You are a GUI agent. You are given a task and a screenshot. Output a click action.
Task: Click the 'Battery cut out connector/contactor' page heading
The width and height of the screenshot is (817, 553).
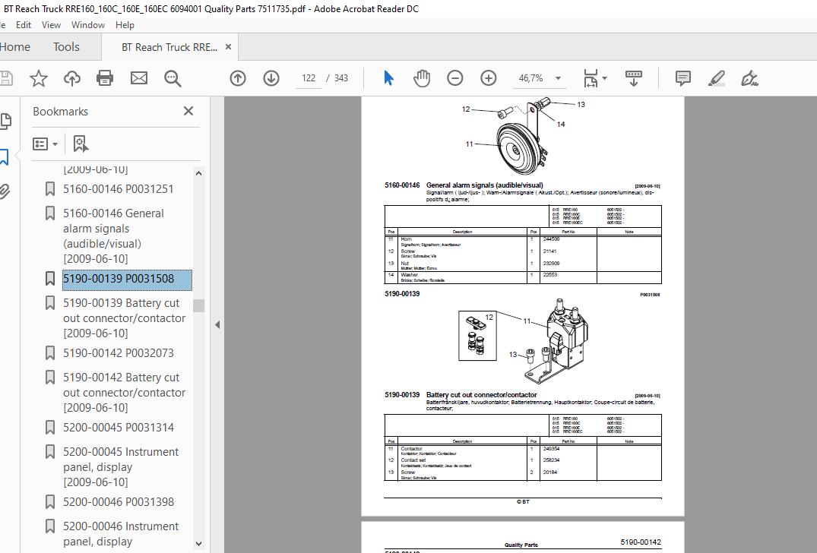tap(481, 395)
